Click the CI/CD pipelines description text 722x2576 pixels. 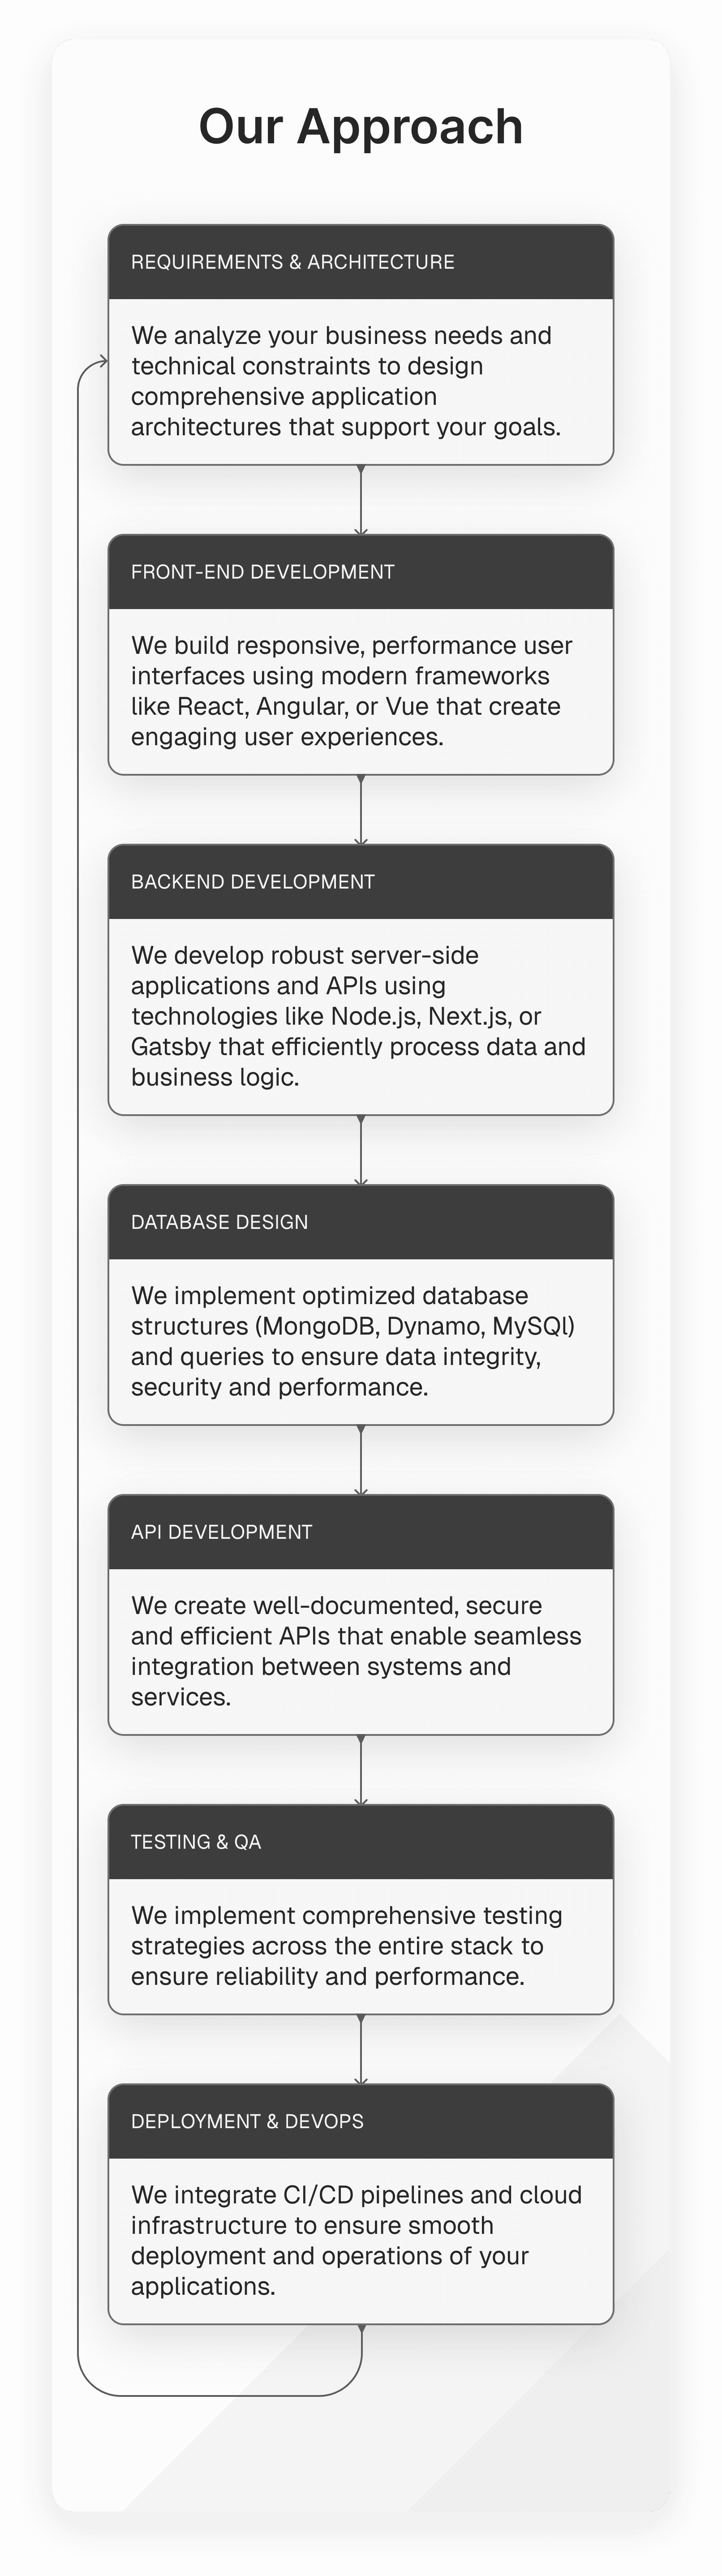pos(355,2240)
